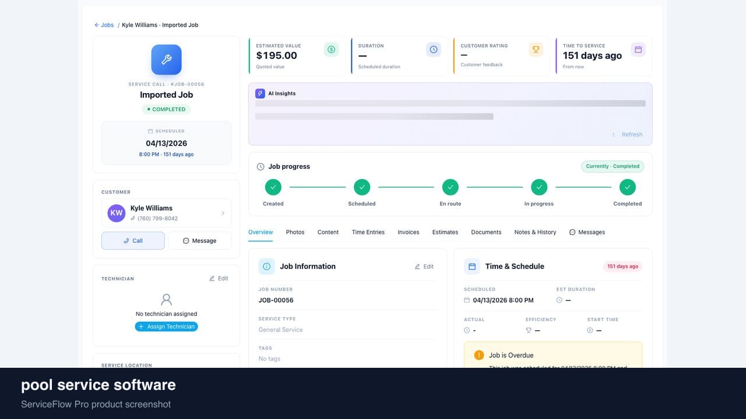Click Kyle Williams · Imported Job breadcrumb
Screen dimensions: 746x419
[x=160, y=25]
